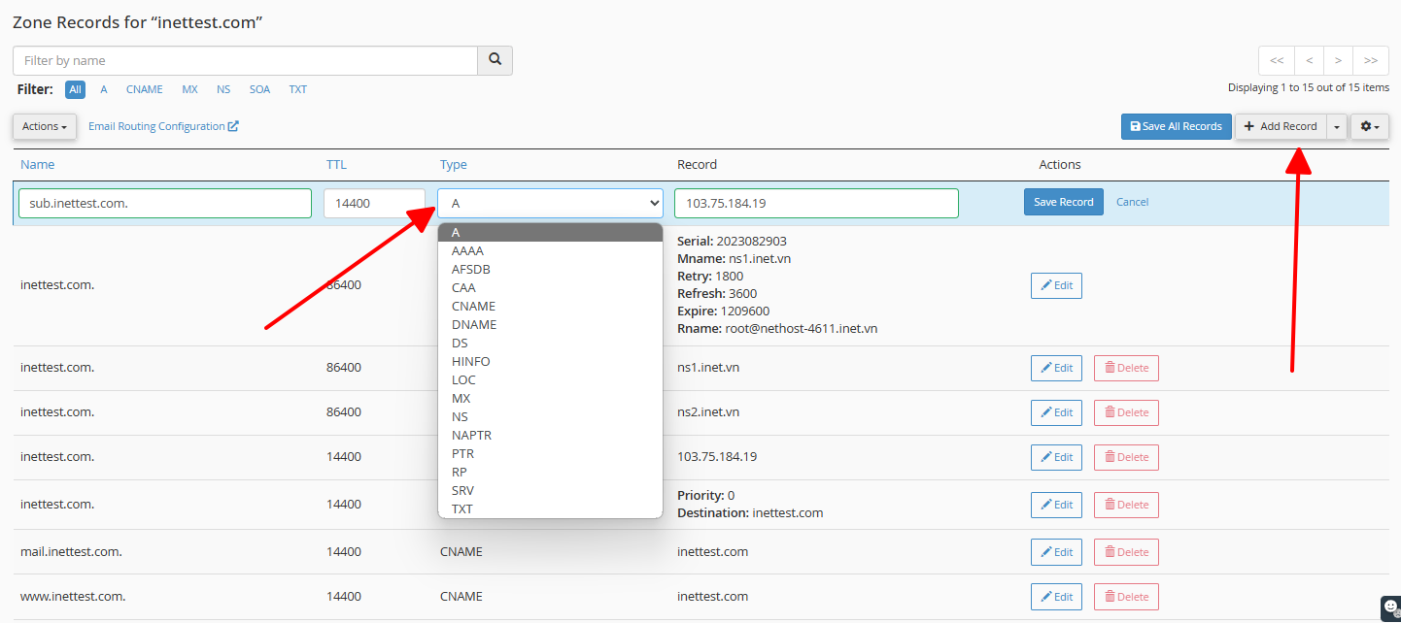This screenshot has width=1401, height=623.
Task: Edit the mail.inettest.com. record
Action: click(x=1056, y=552)
